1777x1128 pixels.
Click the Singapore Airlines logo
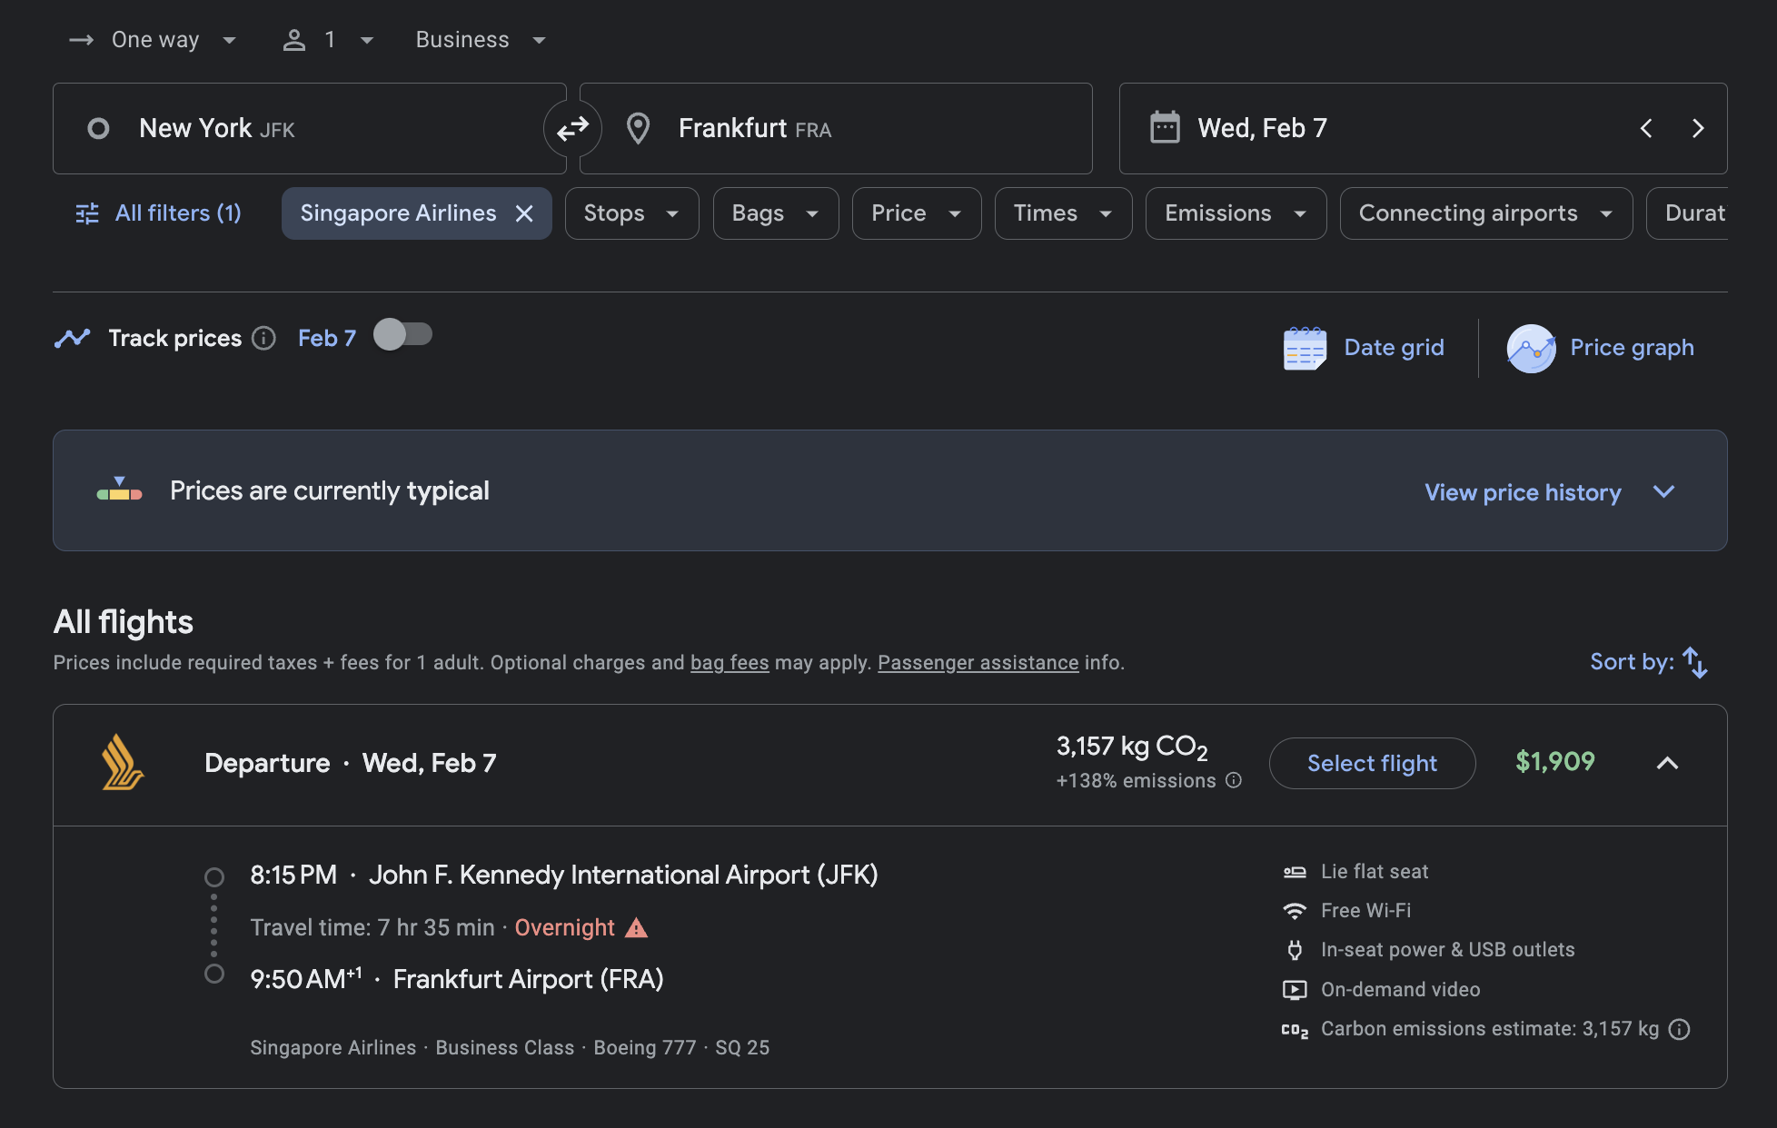tap(123, 762)
